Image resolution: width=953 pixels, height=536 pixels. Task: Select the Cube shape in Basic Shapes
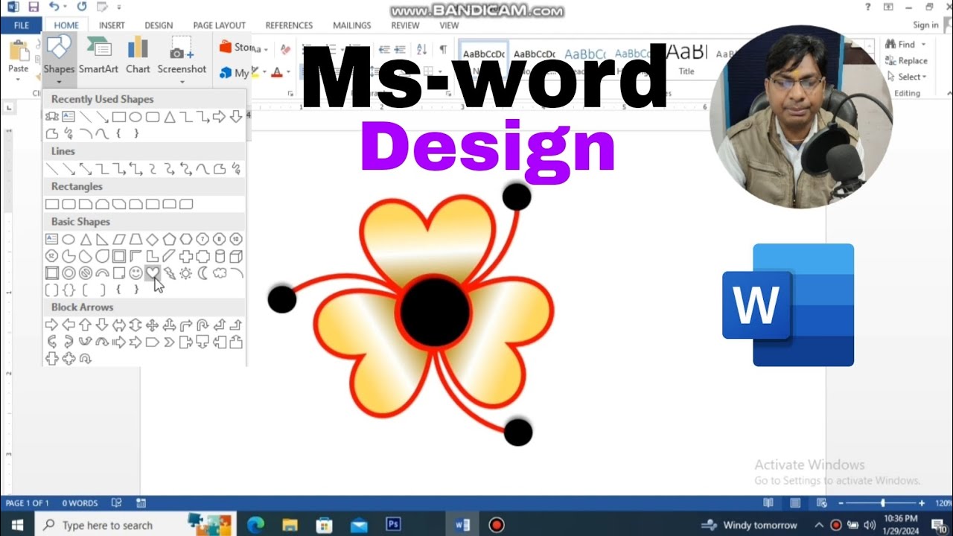click(x=236, y=257)
